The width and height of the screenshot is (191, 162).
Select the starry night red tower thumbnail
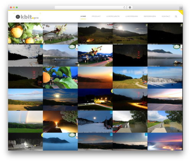(130, 56)
